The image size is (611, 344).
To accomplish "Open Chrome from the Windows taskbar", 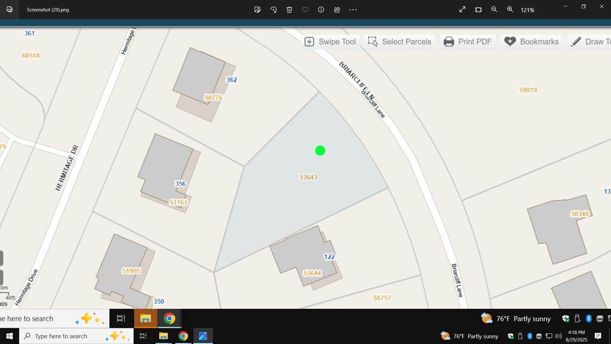I will (183, 336).
